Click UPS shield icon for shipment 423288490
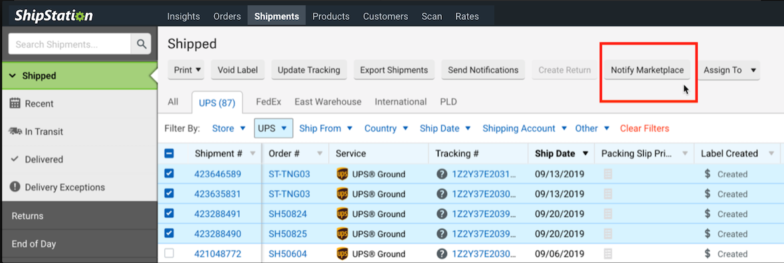This screenshot has width=784, height=263. [342, 234]
